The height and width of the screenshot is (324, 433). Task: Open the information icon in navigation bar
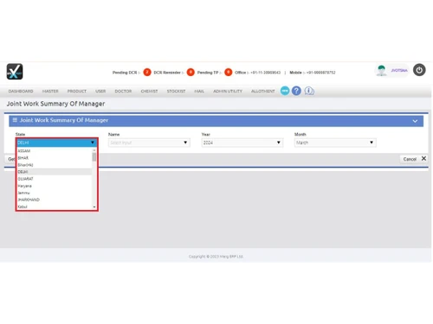tap(309, 91)
